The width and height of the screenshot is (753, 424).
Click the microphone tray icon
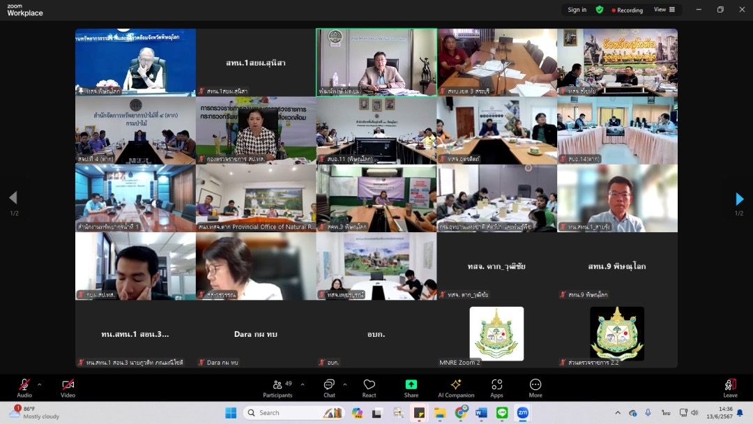(x=648, y=413)
